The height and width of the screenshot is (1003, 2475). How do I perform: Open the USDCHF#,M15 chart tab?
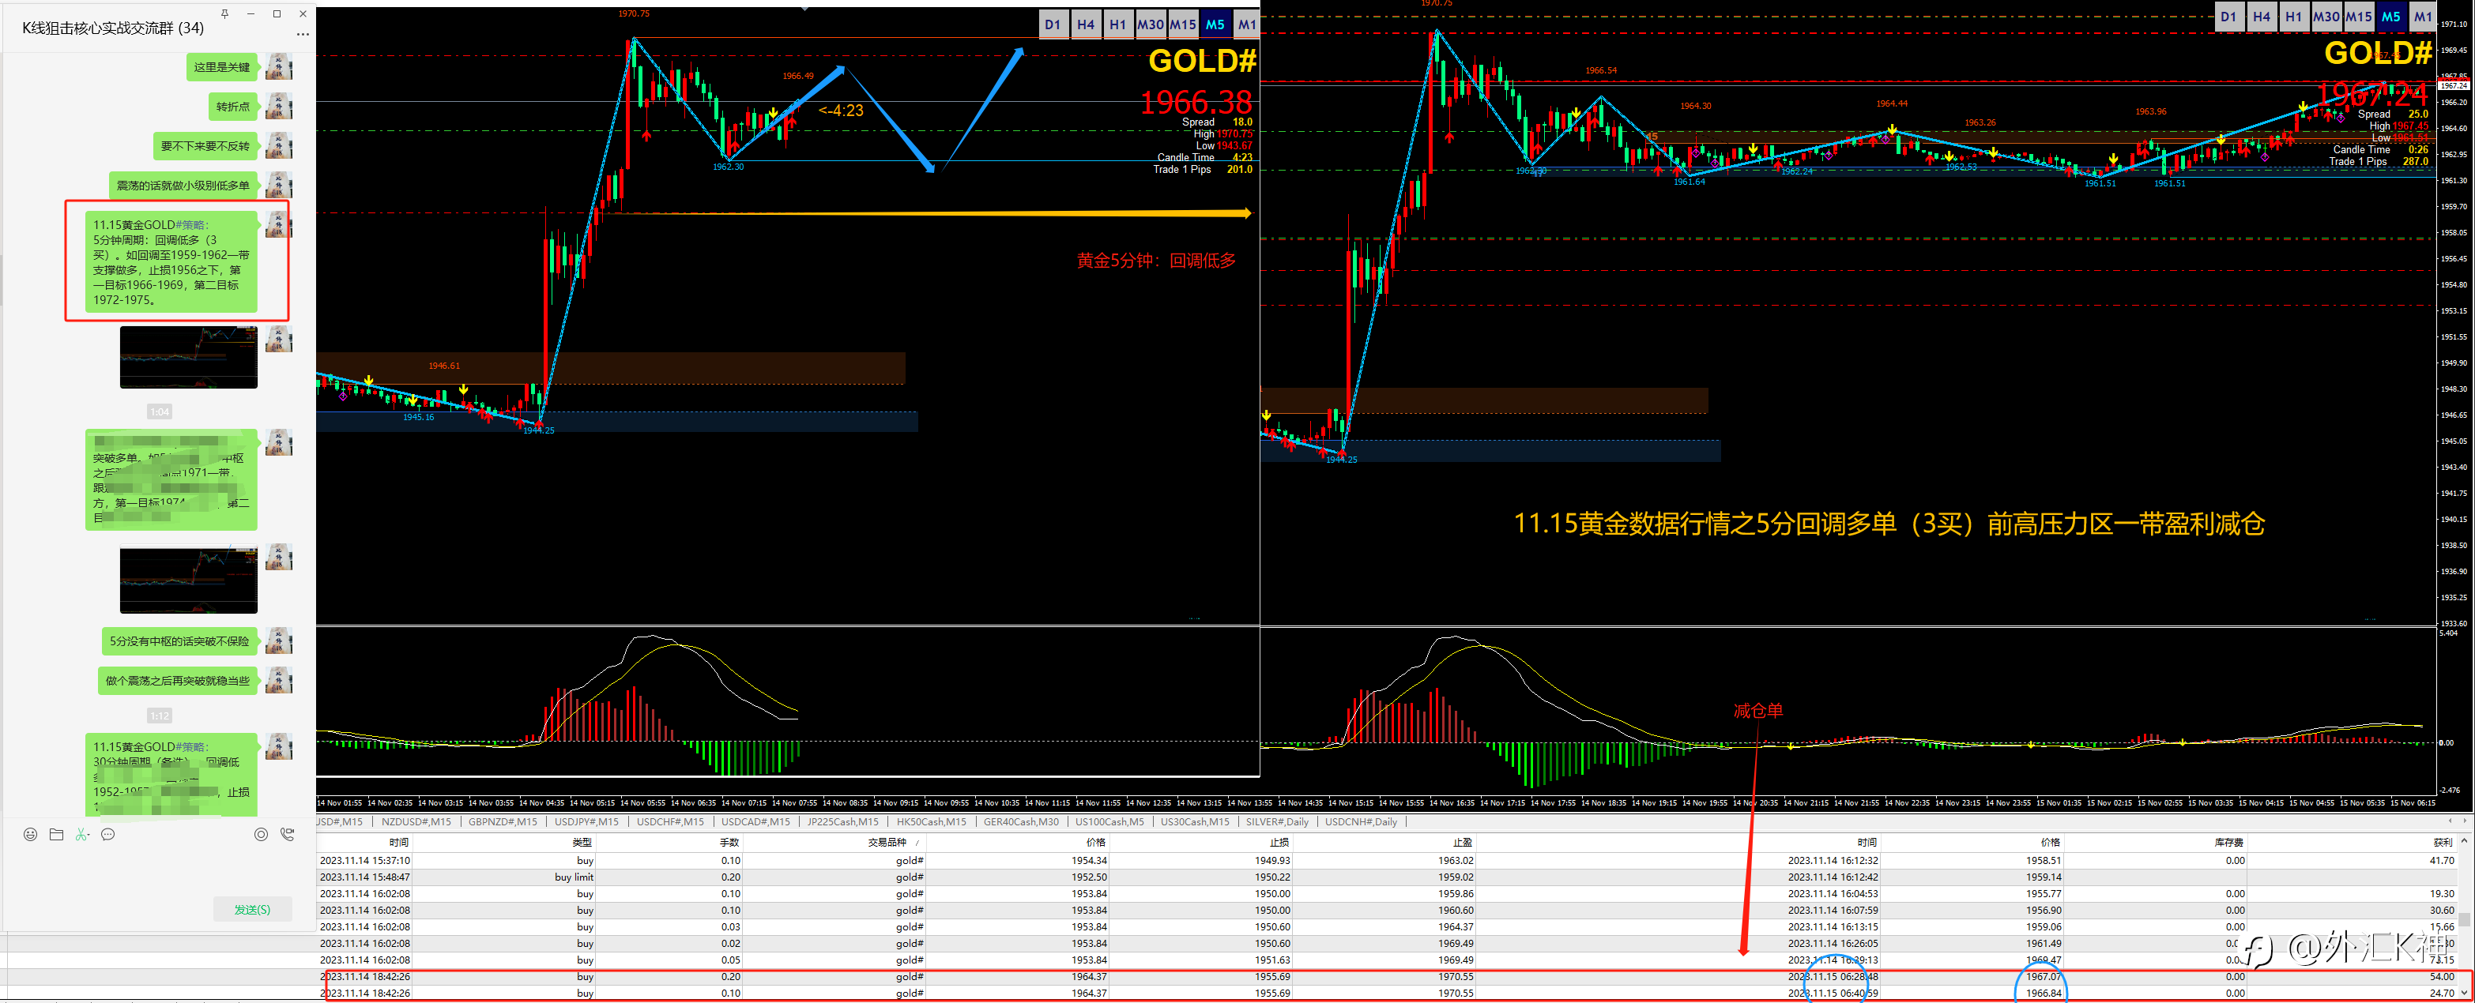click(x=669, y=821)
